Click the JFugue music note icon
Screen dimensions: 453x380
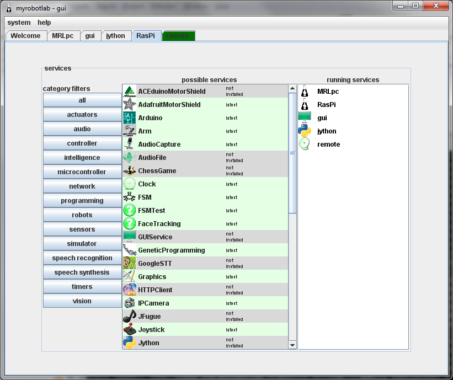tap(130, 316)
